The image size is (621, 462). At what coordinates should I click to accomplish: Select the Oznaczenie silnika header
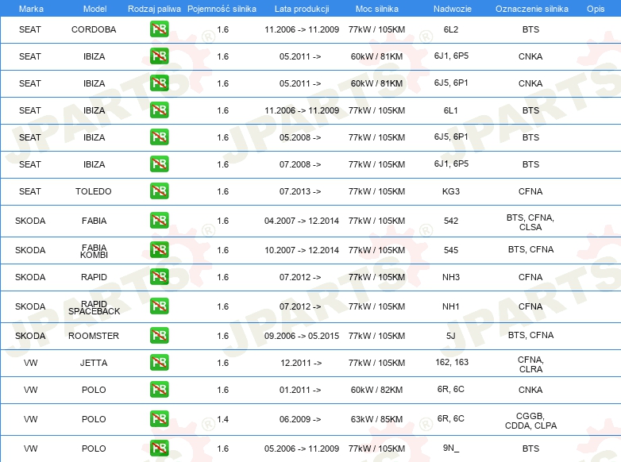point(531,9)
